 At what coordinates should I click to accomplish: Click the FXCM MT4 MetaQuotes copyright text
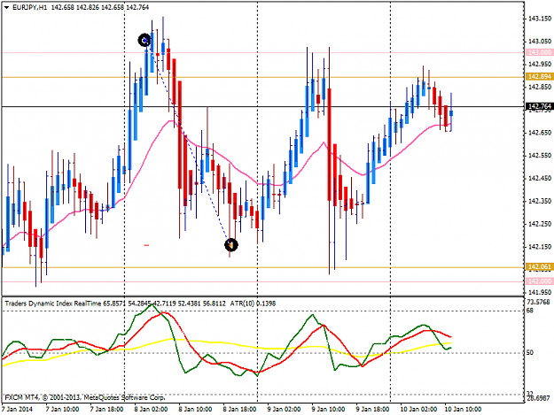click(x=85, y=397)
